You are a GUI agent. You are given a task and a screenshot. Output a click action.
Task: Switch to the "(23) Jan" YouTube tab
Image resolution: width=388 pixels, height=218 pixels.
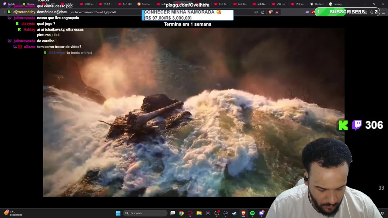click(x=221, y=4)
